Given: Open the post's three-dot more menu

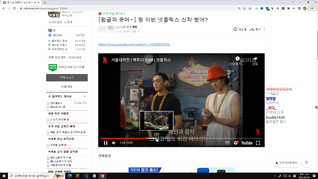Looking at the screenshot, I should point(264,29).
